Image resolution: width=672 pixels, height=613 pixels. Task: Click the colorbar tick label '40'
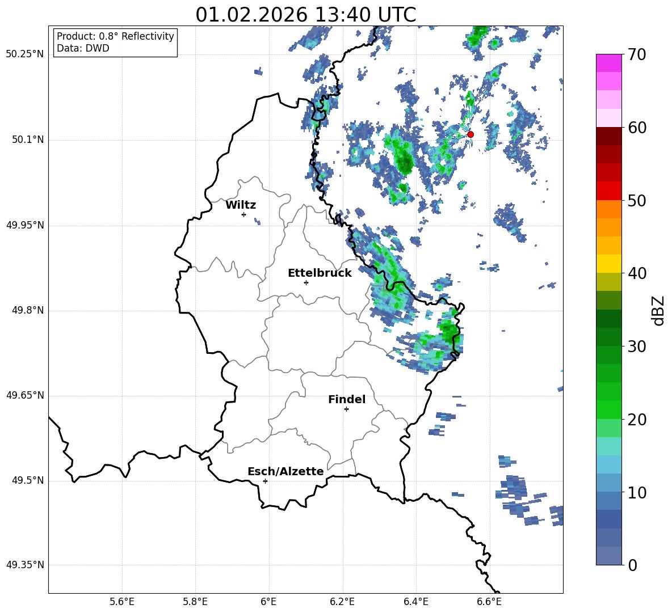click(637, 273)
